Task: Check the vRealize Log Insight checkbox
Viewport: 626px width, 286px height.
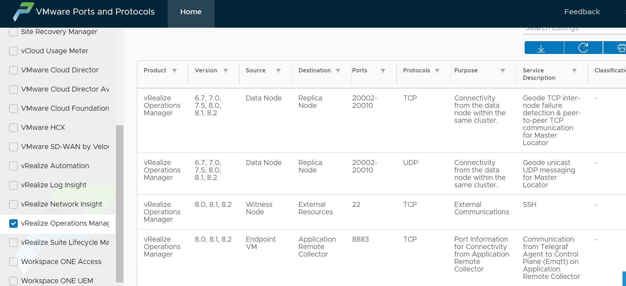Action: click(x=13, y=185)
